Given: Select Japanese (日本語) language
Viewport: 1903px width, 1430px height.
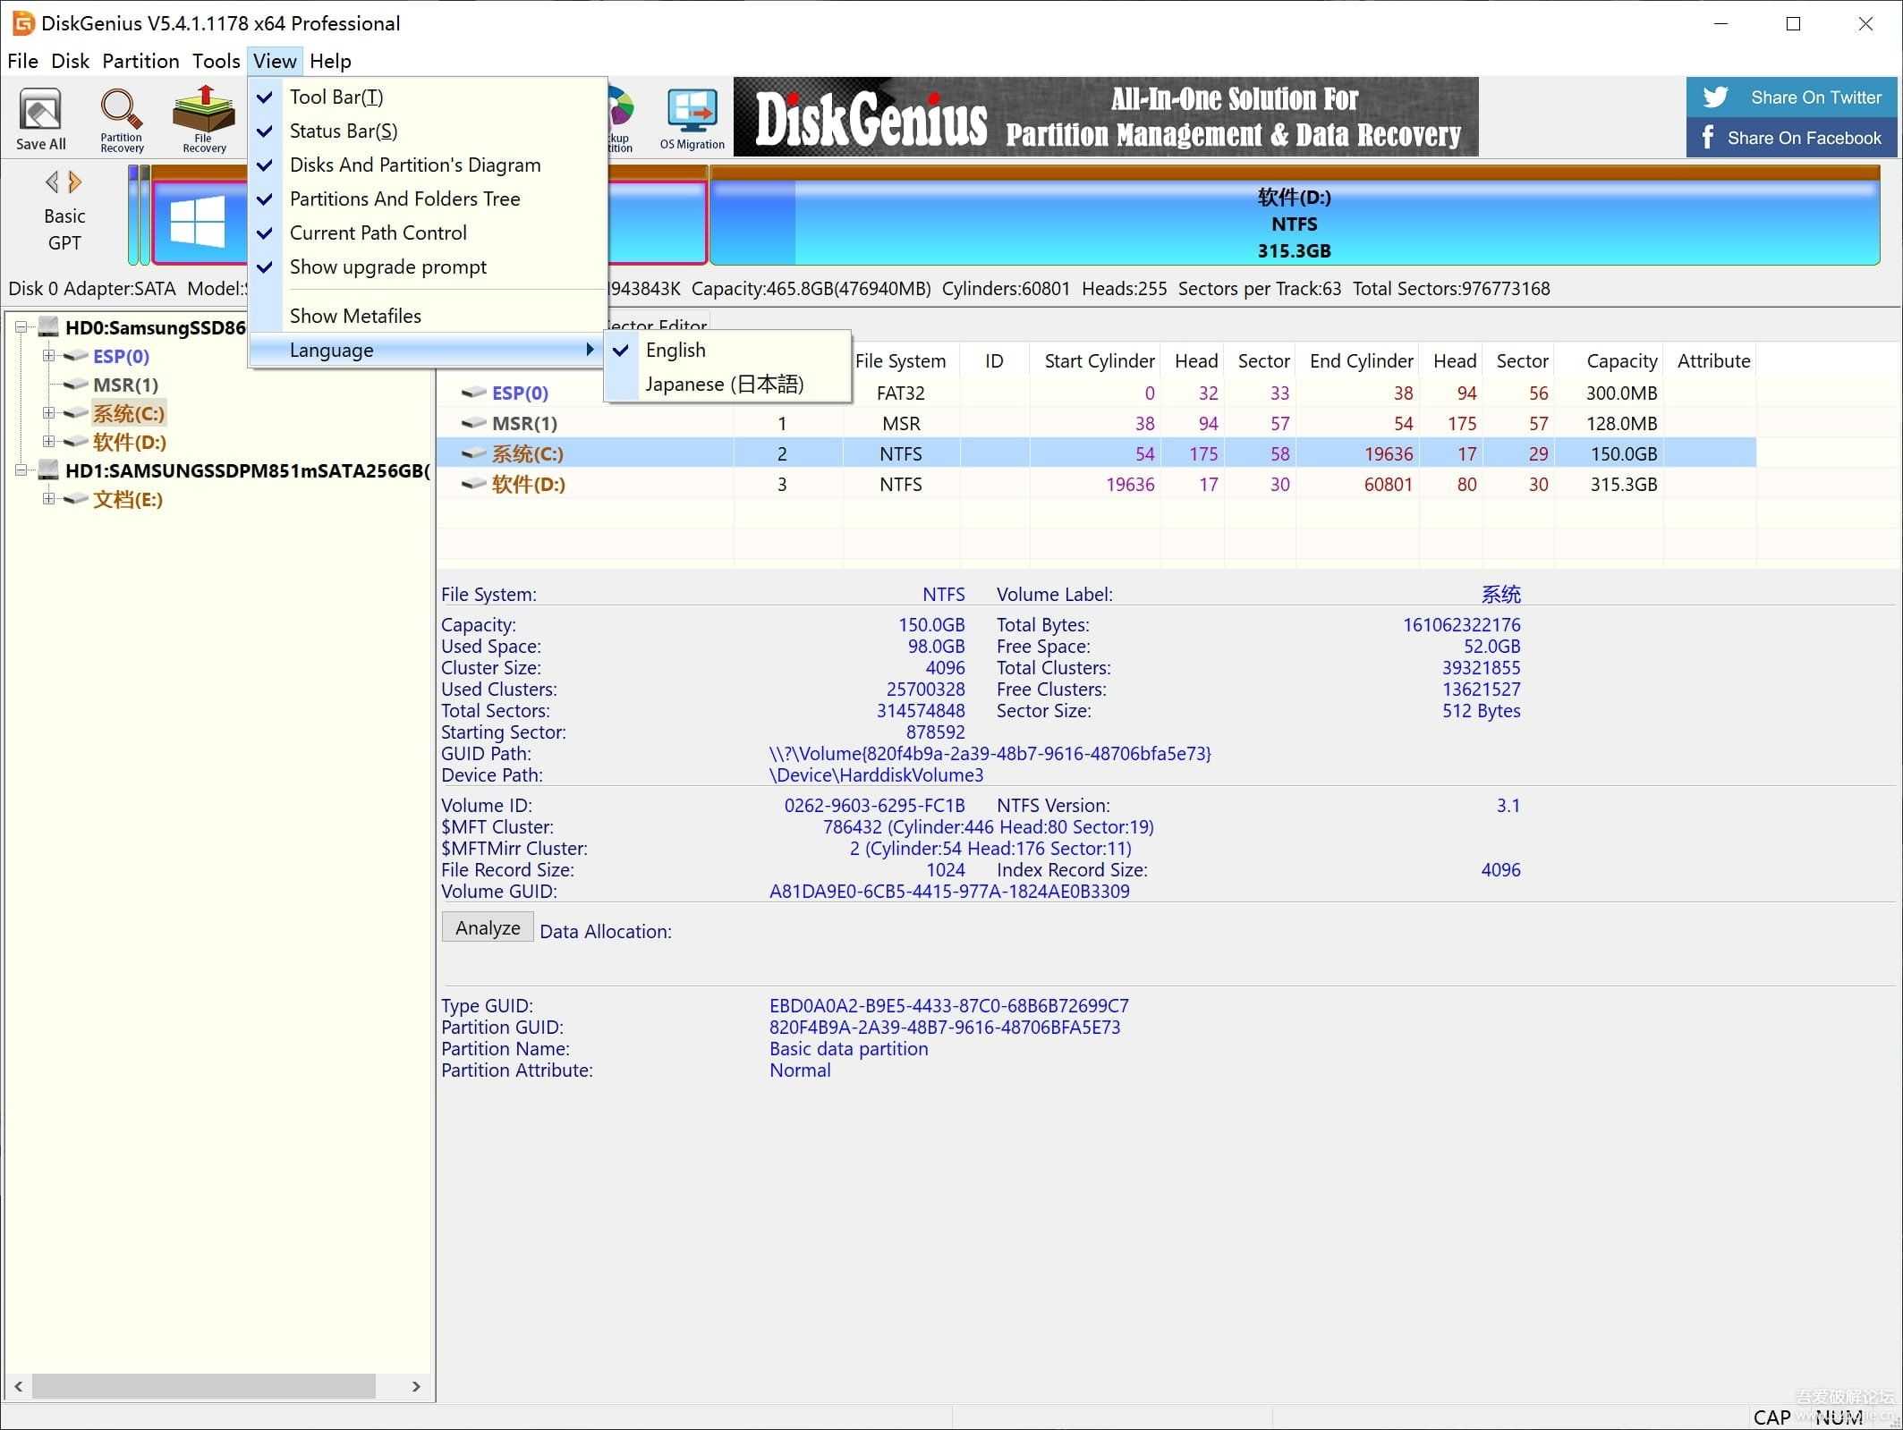Looking at the screenshot, I should pos(724,384).
